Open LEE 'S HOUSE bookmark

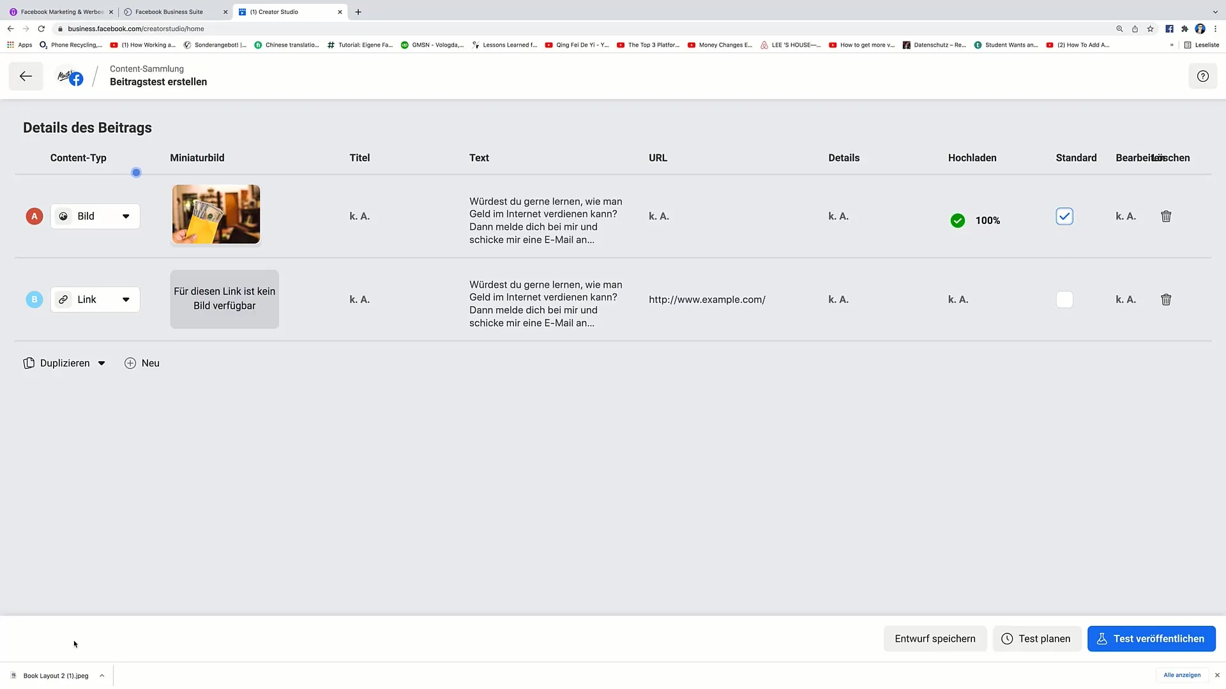[791, 45]
